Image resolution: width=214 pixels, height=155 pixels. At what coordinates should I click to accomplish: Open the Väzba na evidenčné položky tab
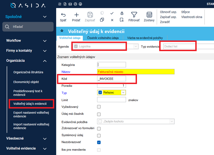tap(145, 38)
